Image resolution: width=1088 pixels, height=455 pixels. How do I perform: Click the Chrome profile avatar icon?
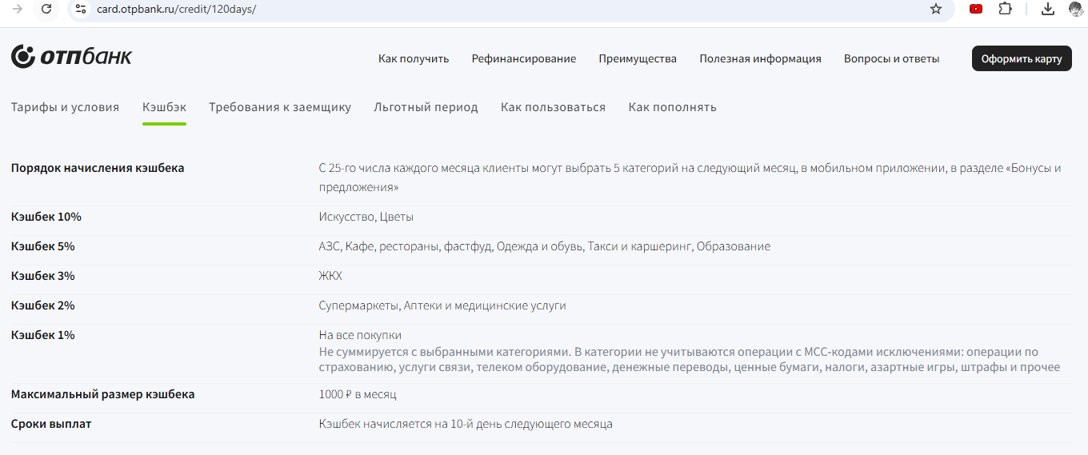click(1076, 9)
